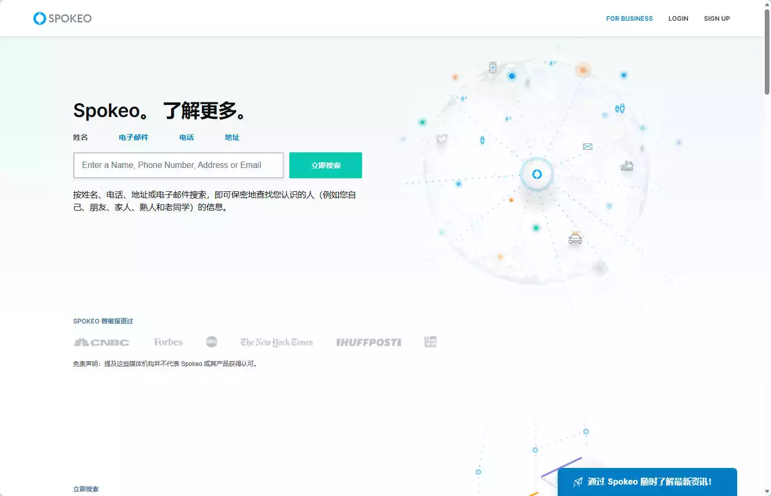Click the 'SPOKEO 曾被报道过' label
The image size is (771, 496).
(x=103, y=321)
